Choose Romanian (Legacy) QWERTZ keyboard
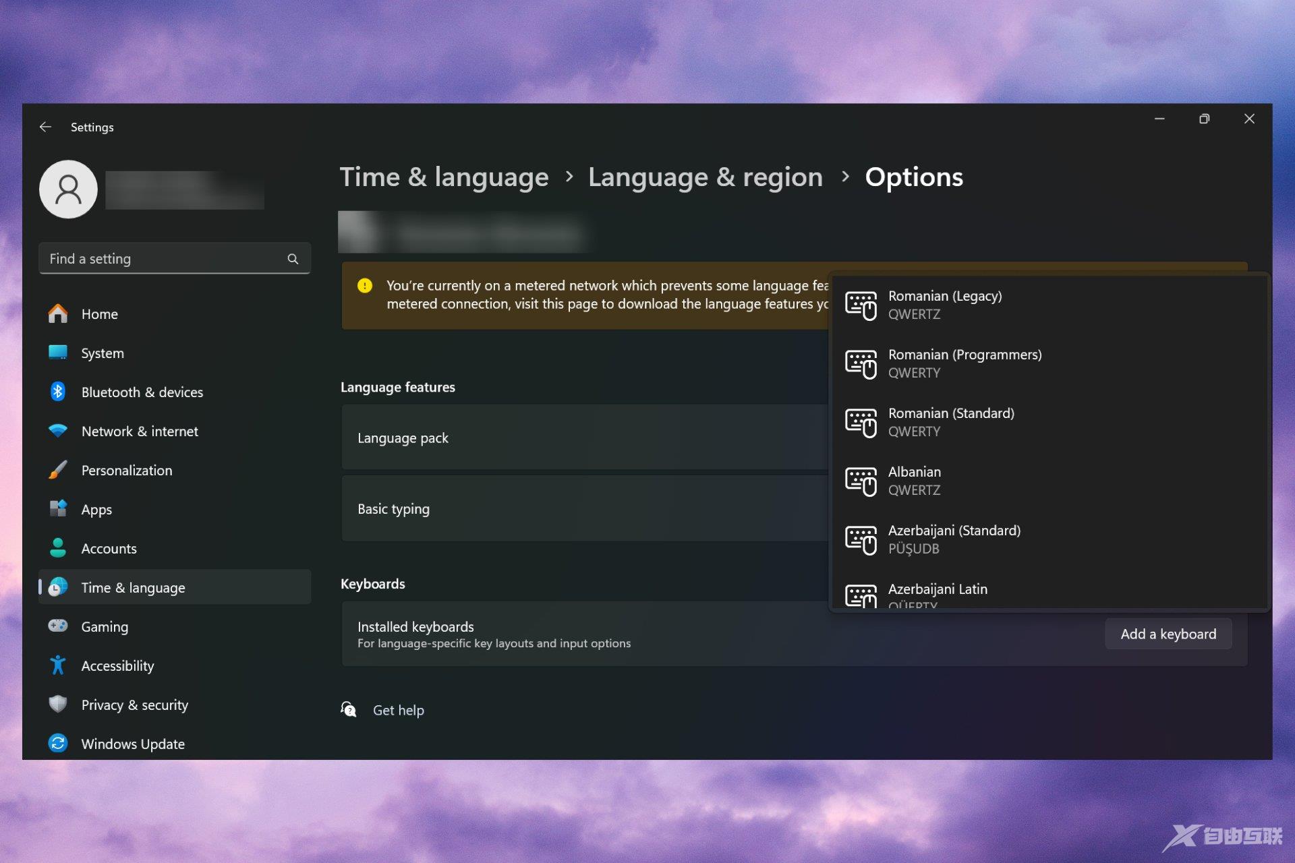The width and height of the screenshot is (1295, 863). point(1049,305)
